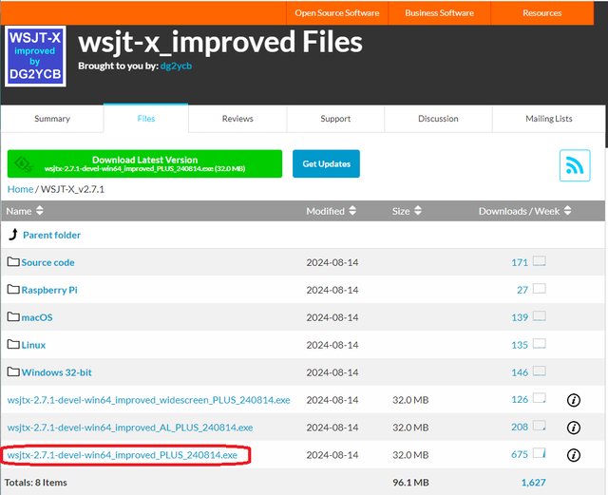Open the Mailing Lists tab
The image size is (608, 495).
(549, 119)
